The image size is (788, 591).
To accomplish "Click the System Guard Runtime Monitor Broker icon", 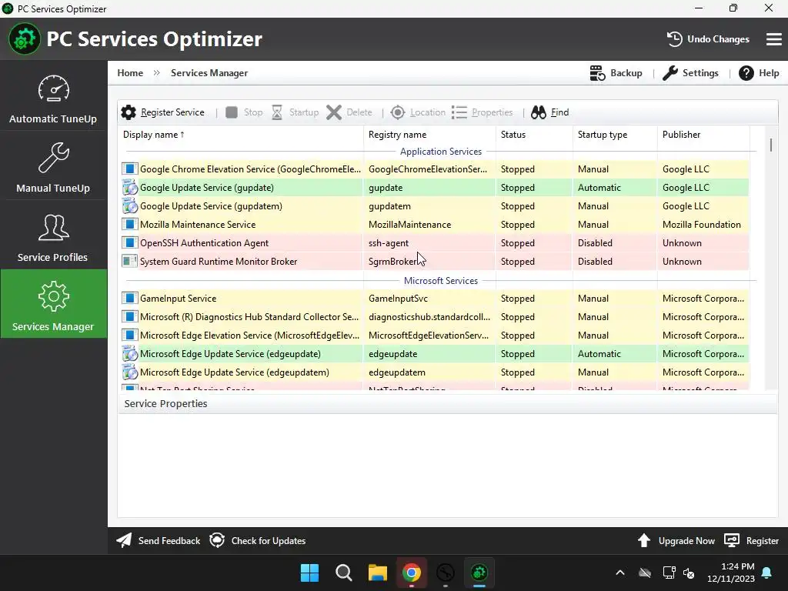I will click(x=129, y=262).
